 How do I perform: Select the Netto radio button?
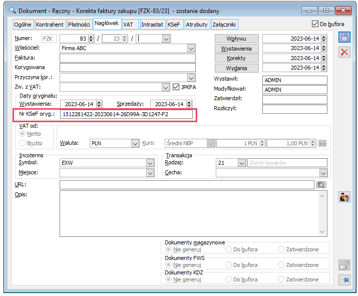(22, 134)
